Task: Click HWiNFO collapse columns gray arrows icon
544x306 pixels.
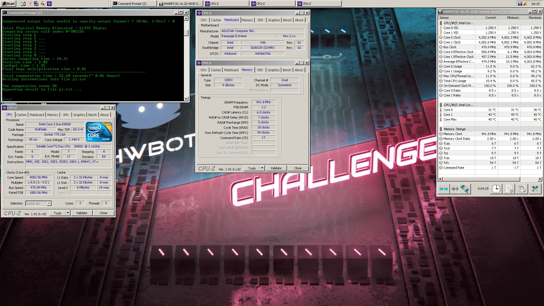Action: coord(455,189)
